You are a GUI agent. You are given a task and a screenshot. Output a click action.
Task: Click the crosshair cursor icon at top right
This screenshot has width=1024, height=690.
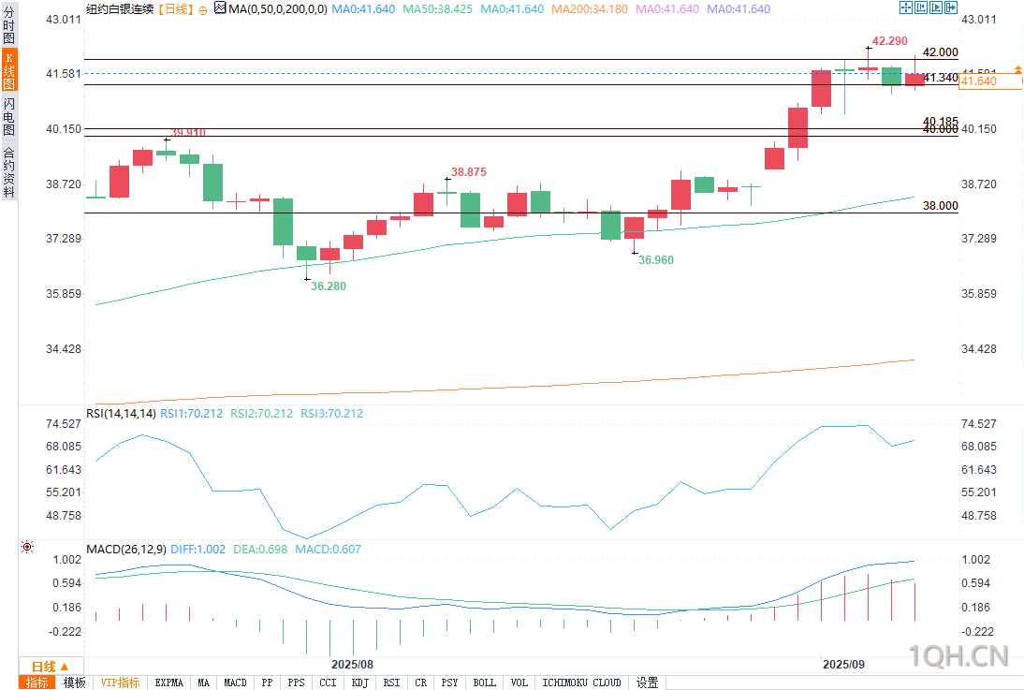pyautogui.click(x=906, y=7)
